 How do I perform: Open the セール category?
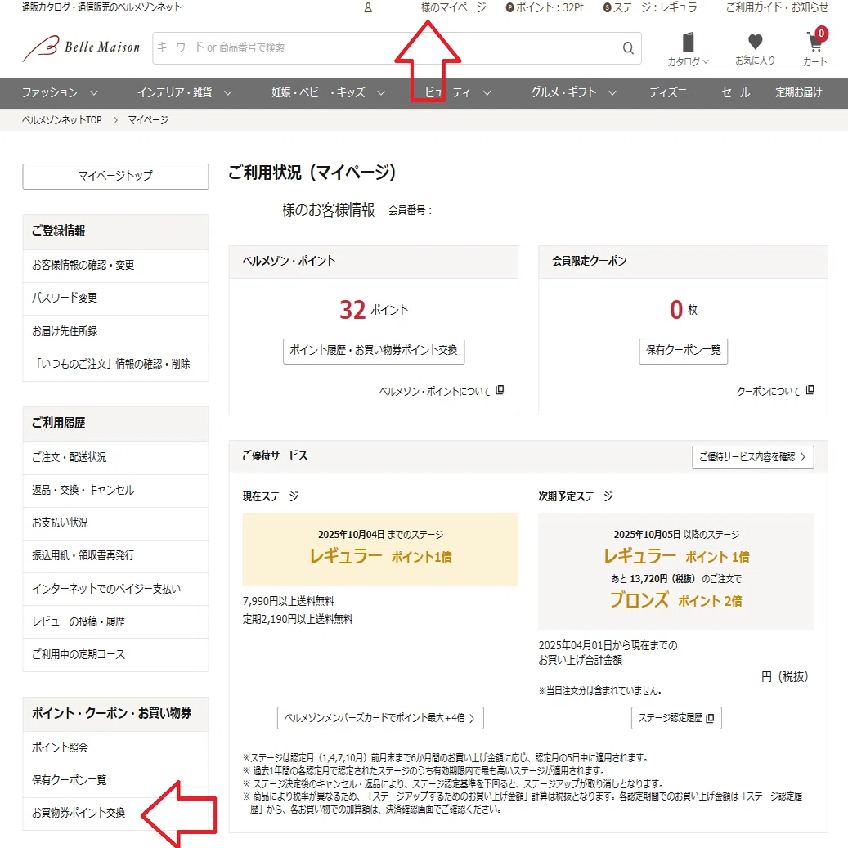[735, 92]
